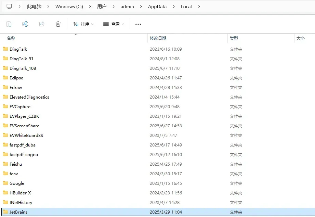Select the fastpdf_sogou folder name
Image resolution: width=315 pixels, height=217 pixels.
(x=24, y=155)
